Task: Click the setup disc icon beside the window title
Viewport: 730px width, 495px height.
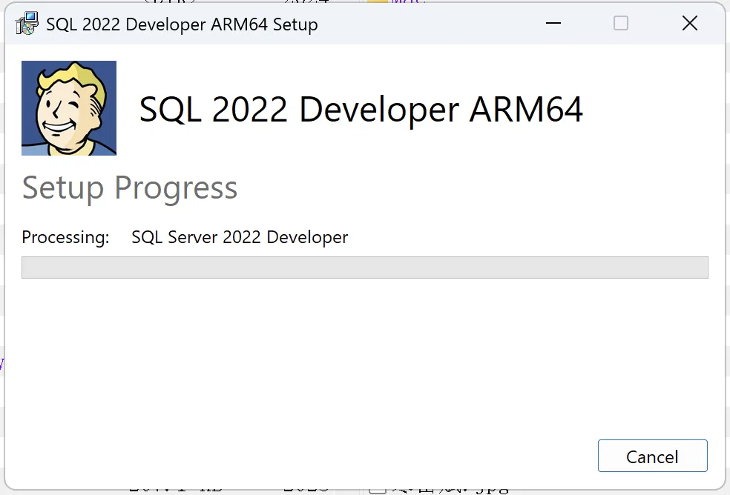Action: [27, 23]
